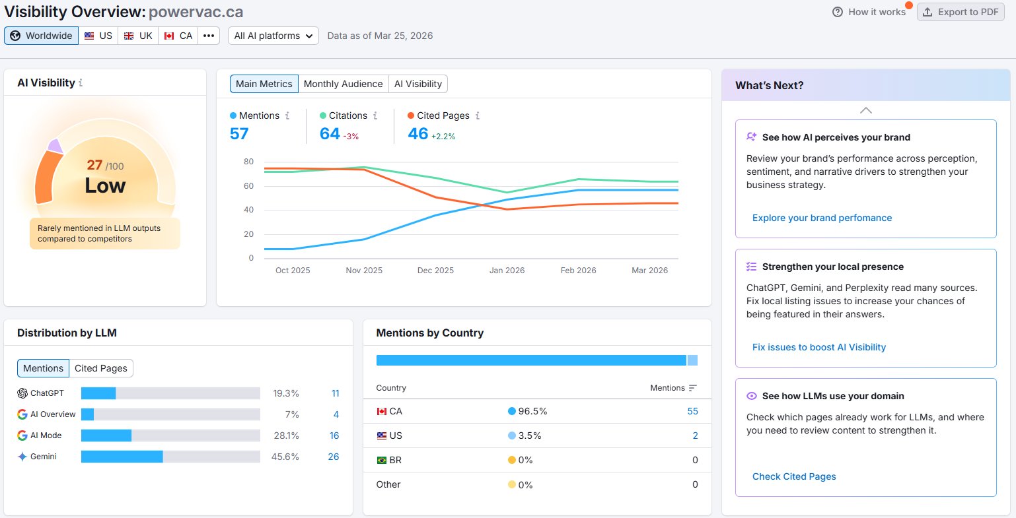Toggle the Mentions series in chart legend

click(x=254, y=115)
